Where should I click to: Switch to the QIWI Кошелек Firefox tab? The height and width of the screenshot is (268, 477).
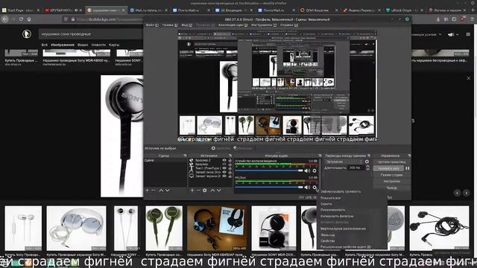click(318, 10)
